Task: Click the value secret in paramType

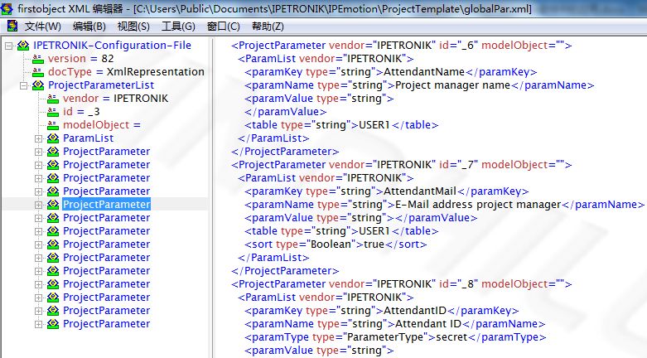Action: tap(451, 337)
